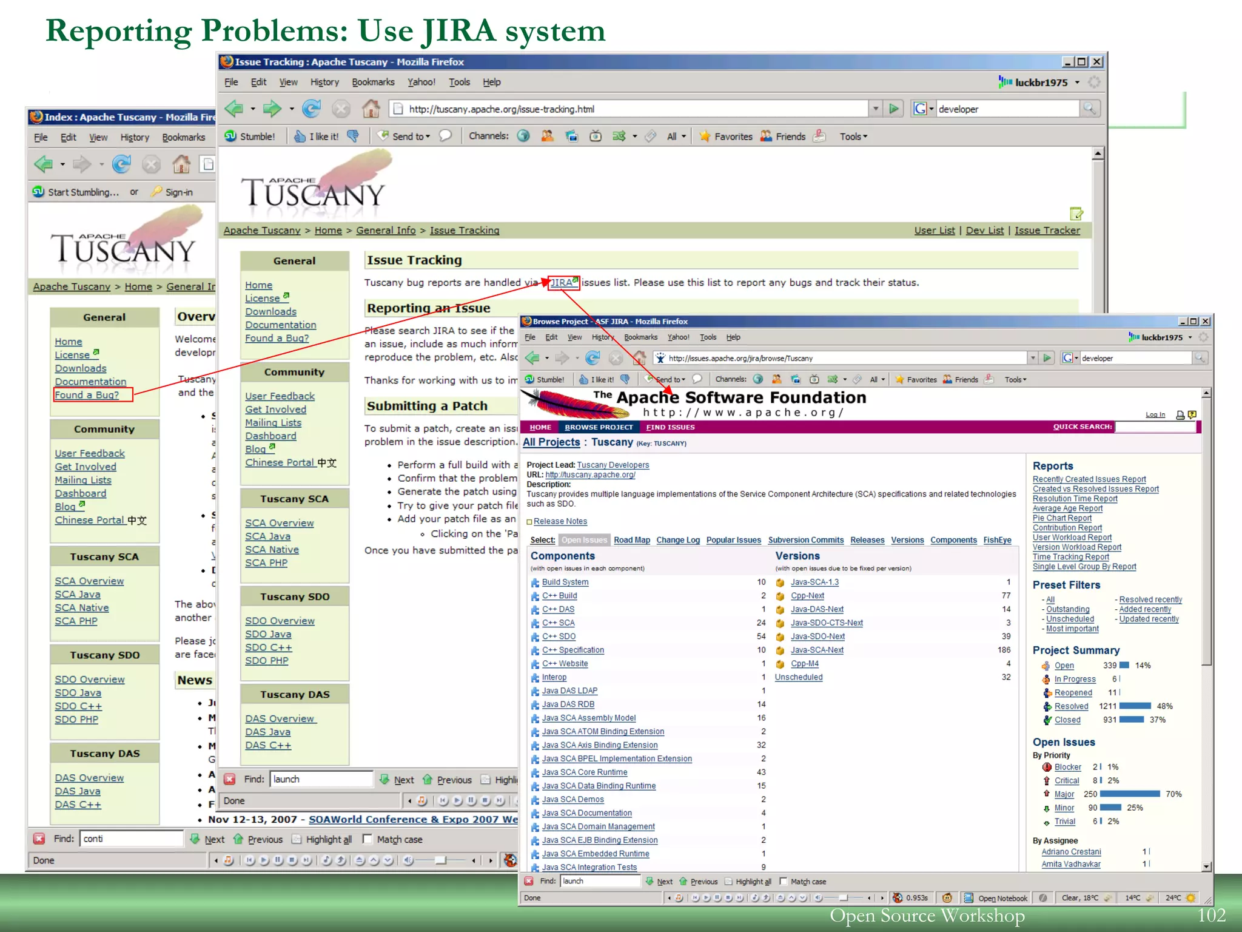Open History menu in Index Apache Tuscany window
This screenshot has width=1242, height=932.
coord(135,137)
